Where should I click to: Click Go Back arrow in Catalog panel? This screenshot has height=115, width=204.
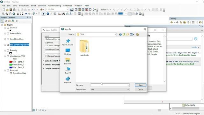click(x=171, y=22)
